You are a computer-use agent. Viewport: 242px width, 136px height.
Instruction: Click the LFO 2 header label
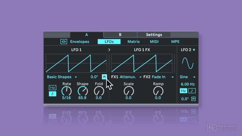(x=186, y=50)
